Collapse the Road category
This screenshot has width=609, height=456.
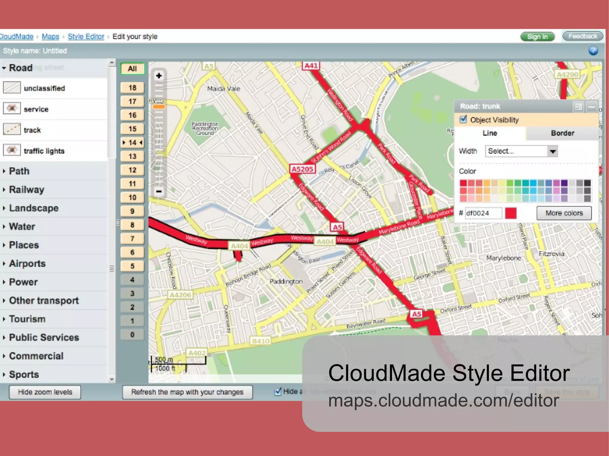click(x=4, y=68)
